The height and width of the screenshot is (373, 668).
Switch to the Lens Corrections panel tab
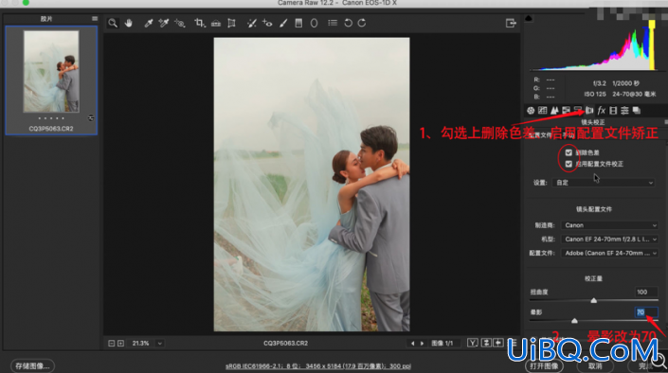point(589,111)
